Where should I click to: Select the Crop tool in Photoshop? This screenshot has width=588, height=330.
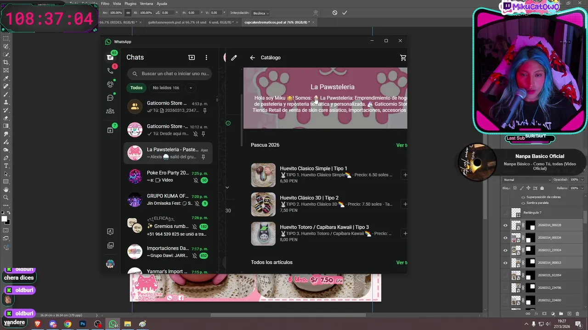coord(6,62)
